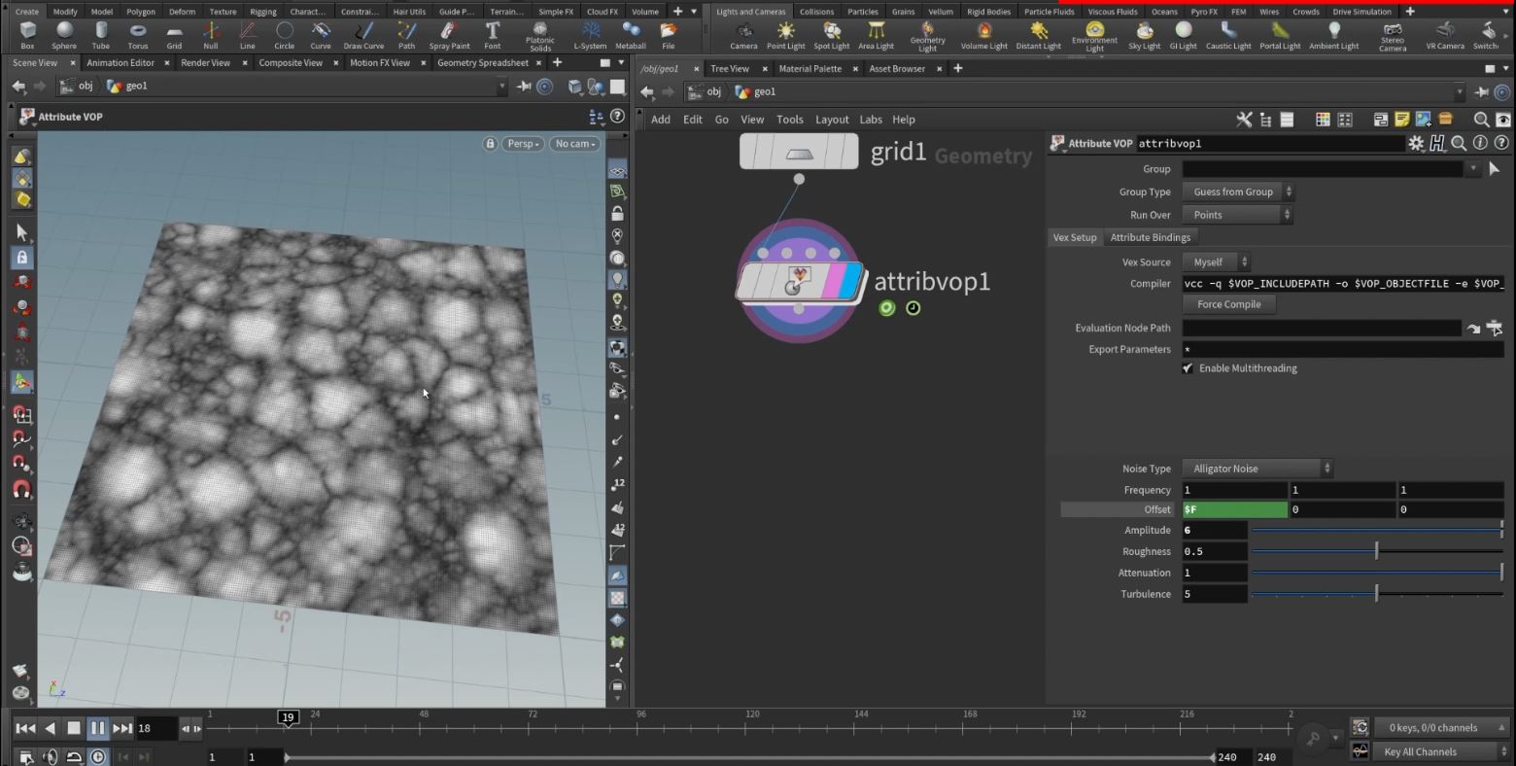The width and height of the screenshot is (1516, 766).
Task: Open the Vex Source dropdown
Action: tap(1216, 262)
